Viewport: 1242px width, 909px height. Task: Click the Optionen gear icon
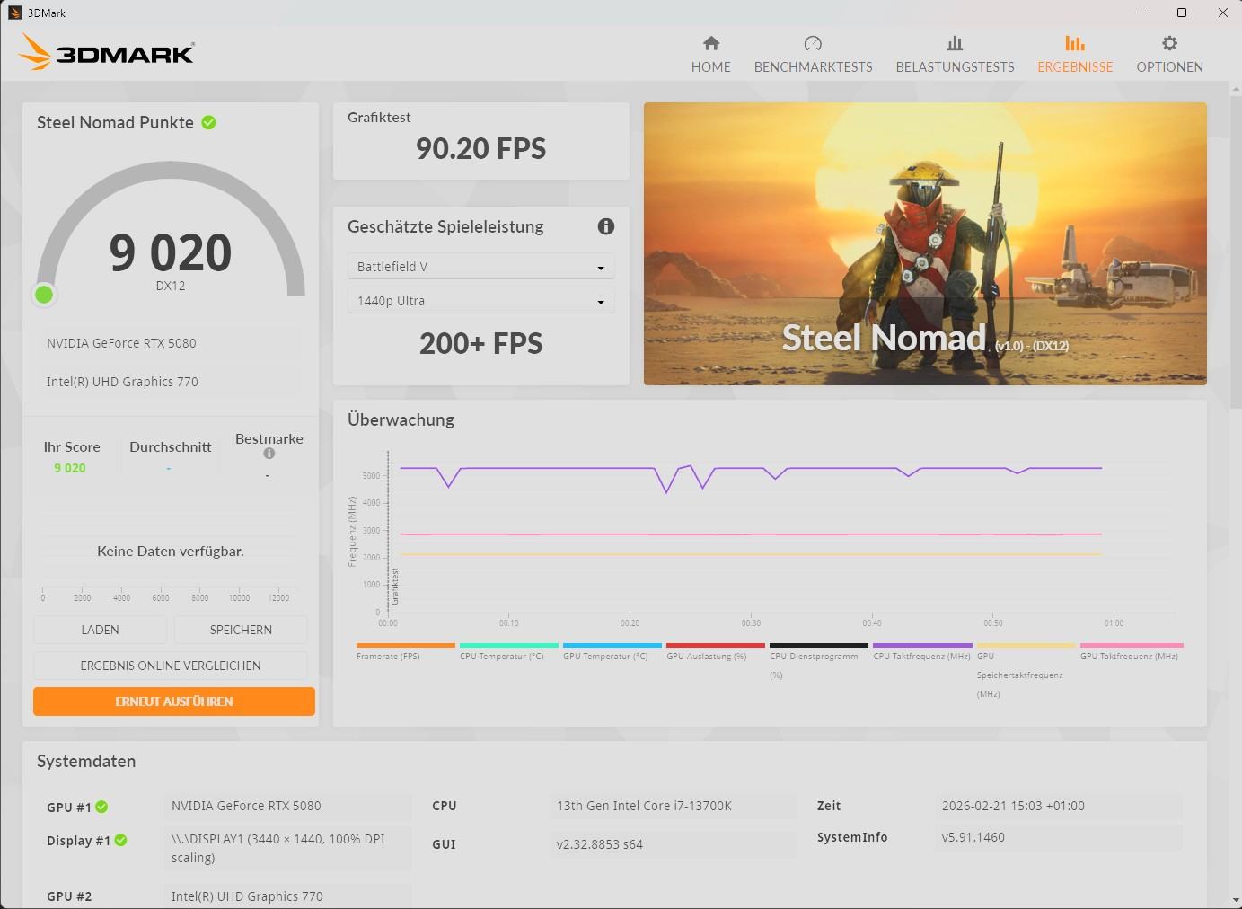click(x=1169, y=43)
